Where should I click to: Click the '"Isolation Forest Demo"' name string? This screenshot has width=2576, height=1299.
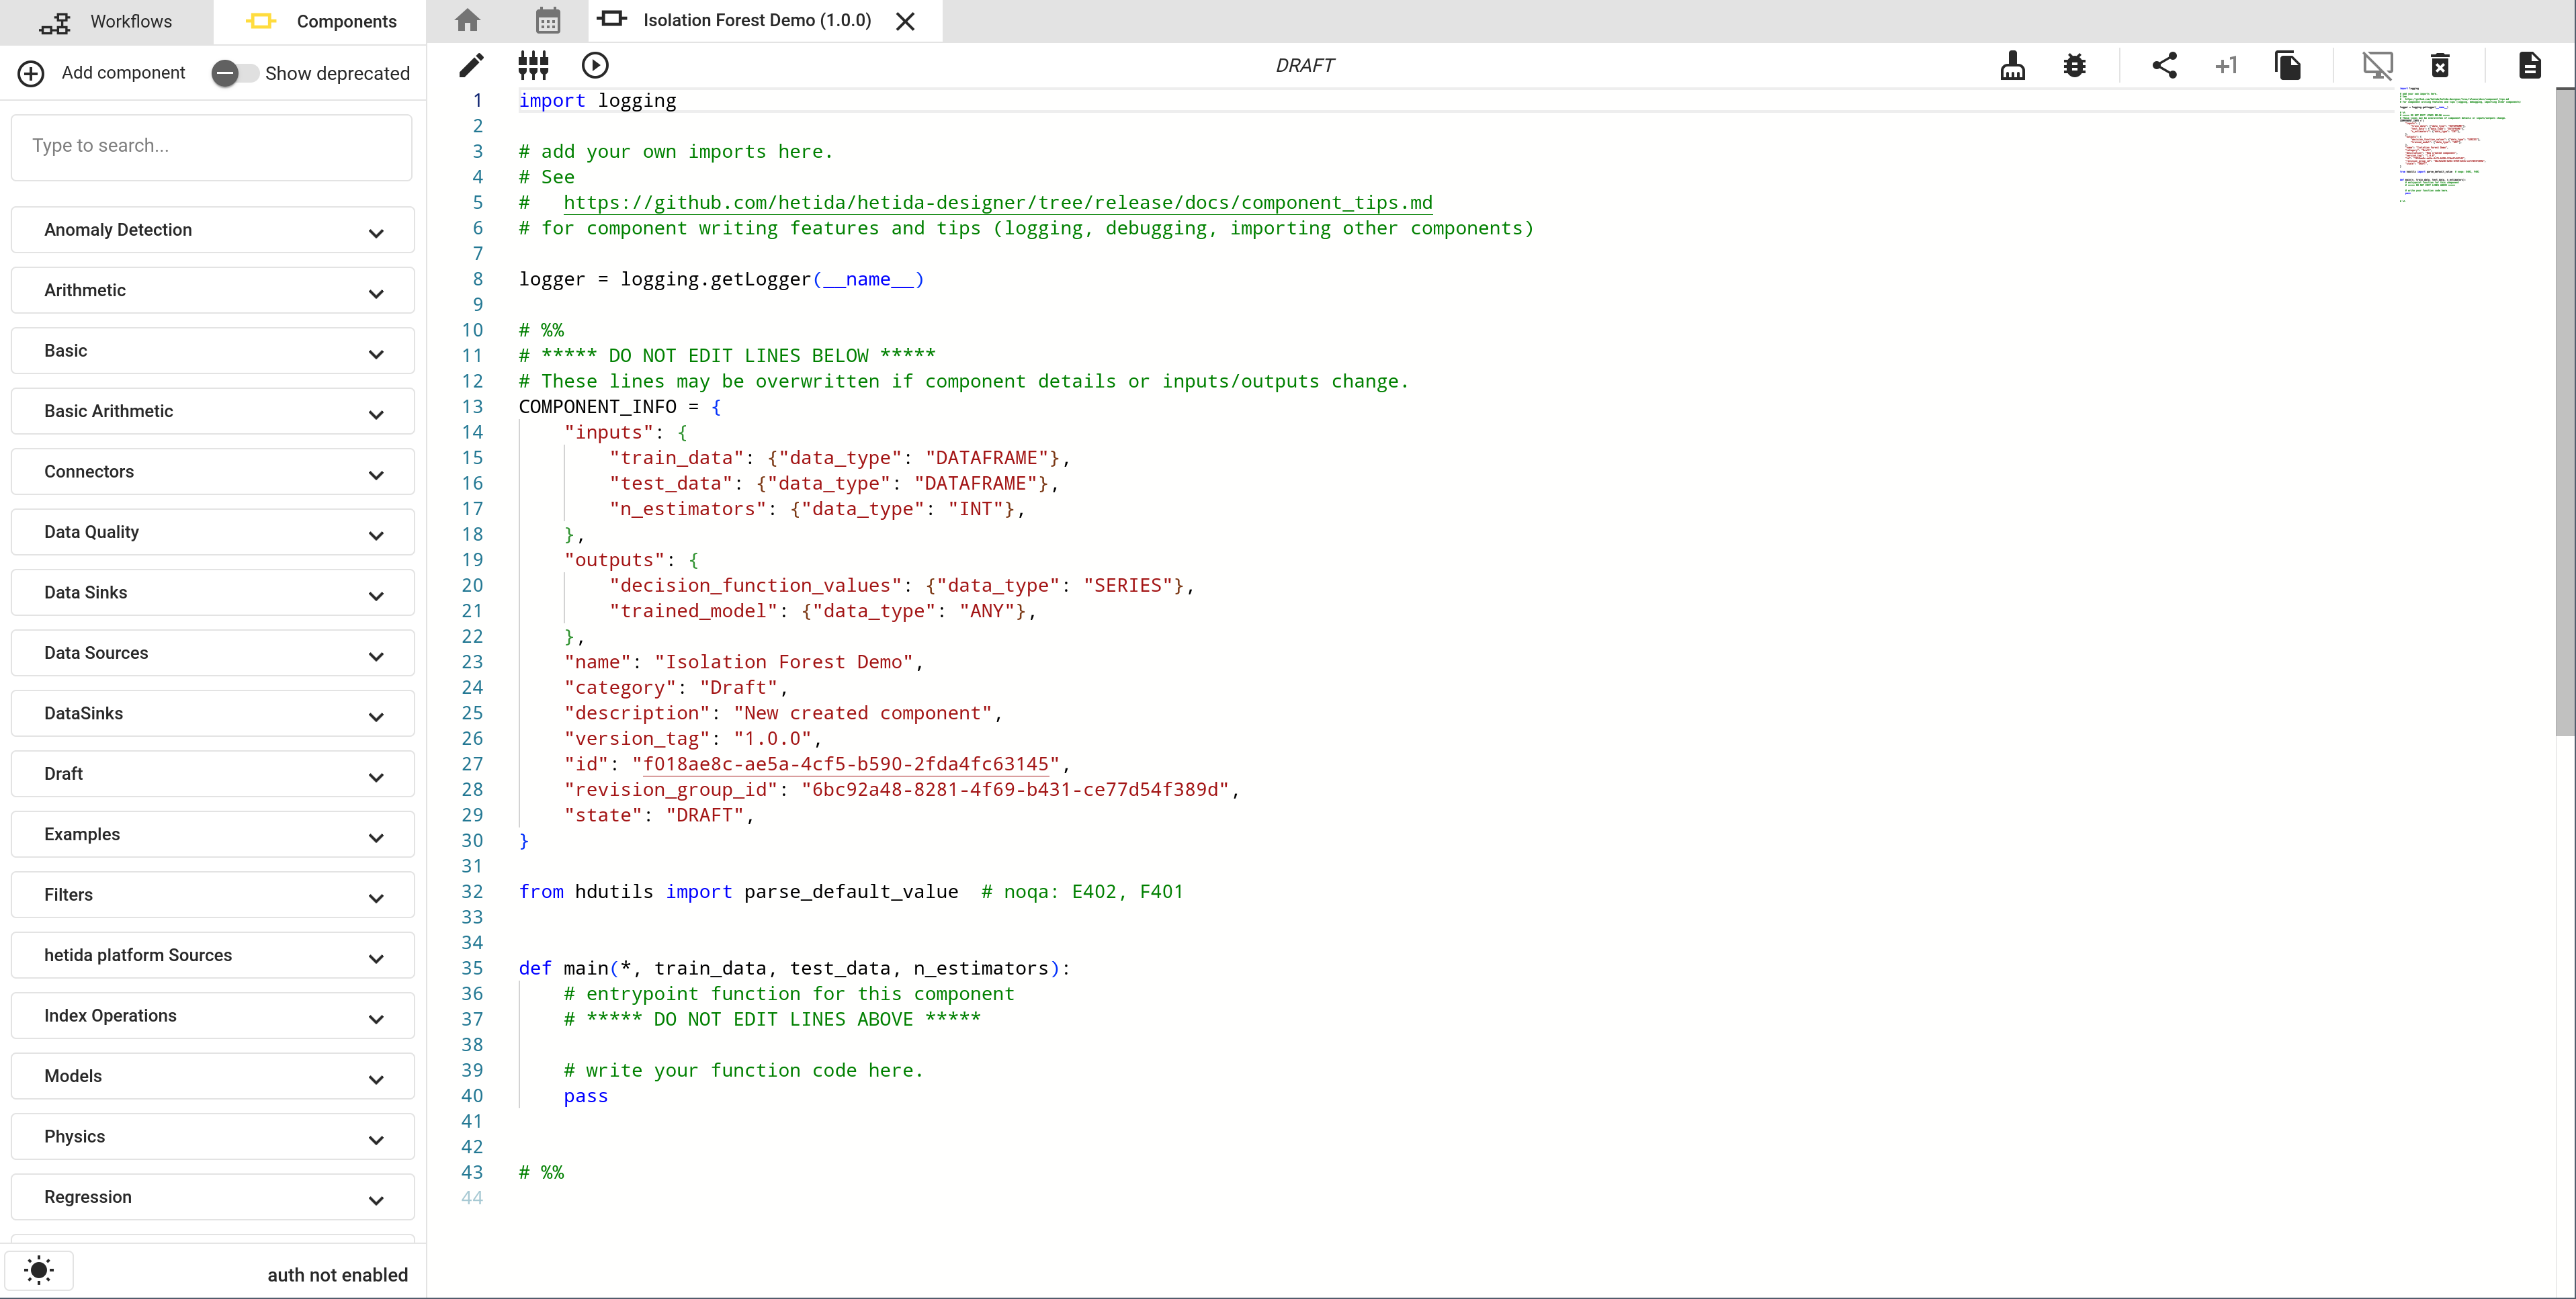click(x=783, y=662)
